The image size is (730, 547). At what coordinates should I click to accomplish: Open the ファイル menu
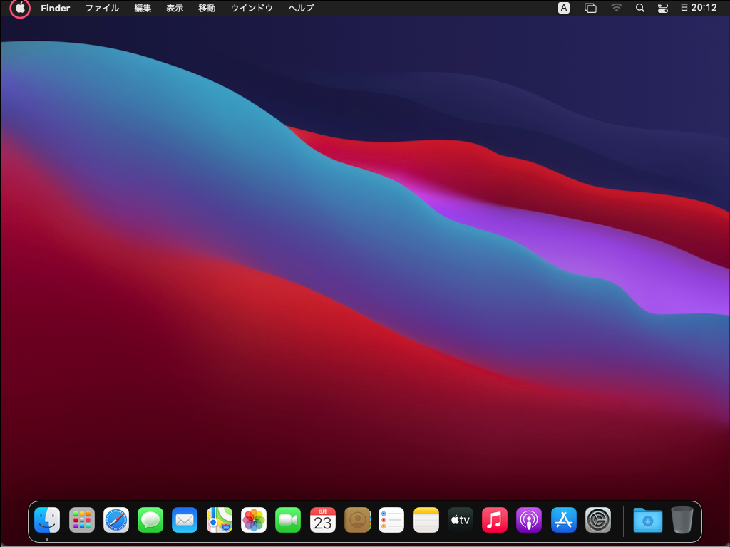pyautogui.click(x=102, y=8)
